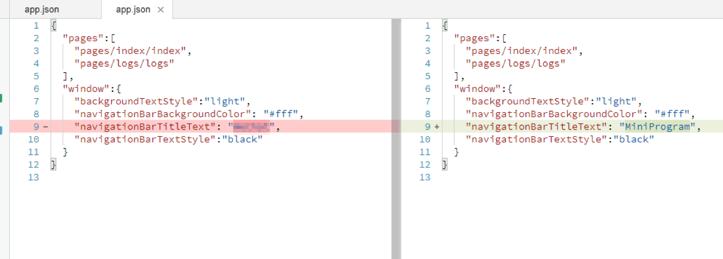Click the green change marker in left margin
723x259 pixels.
click(1, 98)
